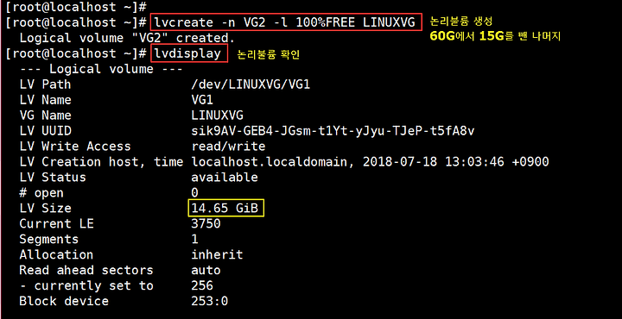The width and height of the screenshot is (622, 319).
Task: Click the # open value 0
Action: coord(194,193)
